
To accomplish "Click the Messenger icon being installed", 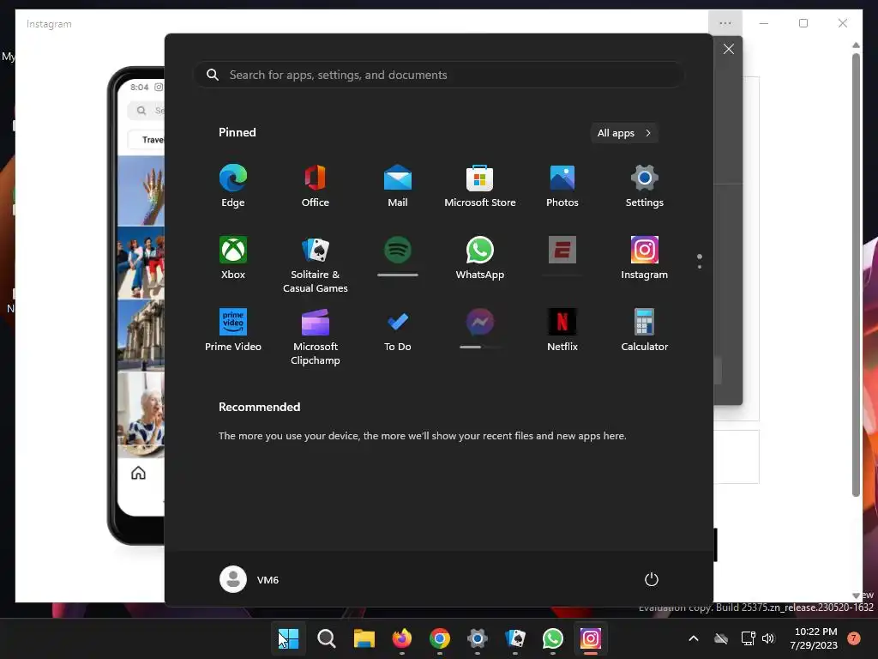I will pos(480,323).
